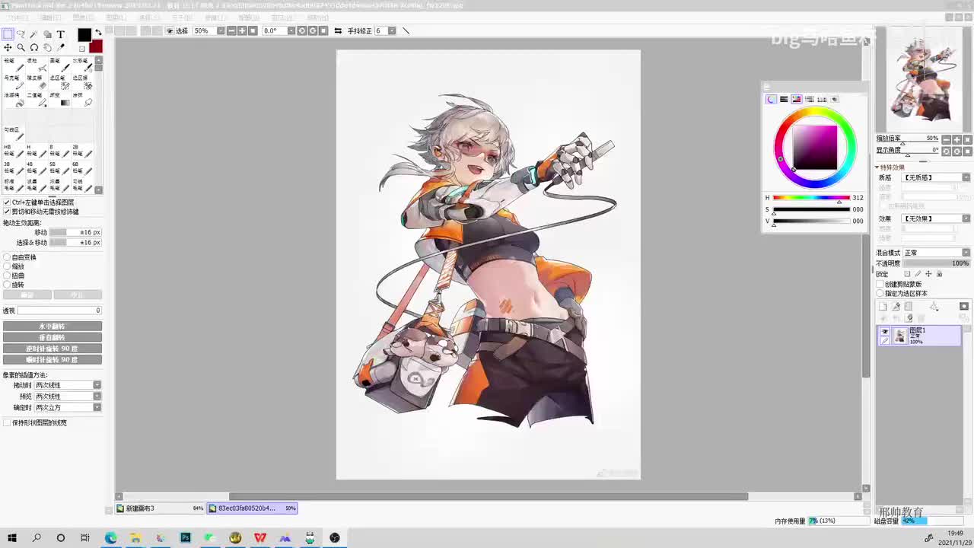Screen dimensions: 974x548
Task: Select the rectangular selection tool
Action: 8,34
